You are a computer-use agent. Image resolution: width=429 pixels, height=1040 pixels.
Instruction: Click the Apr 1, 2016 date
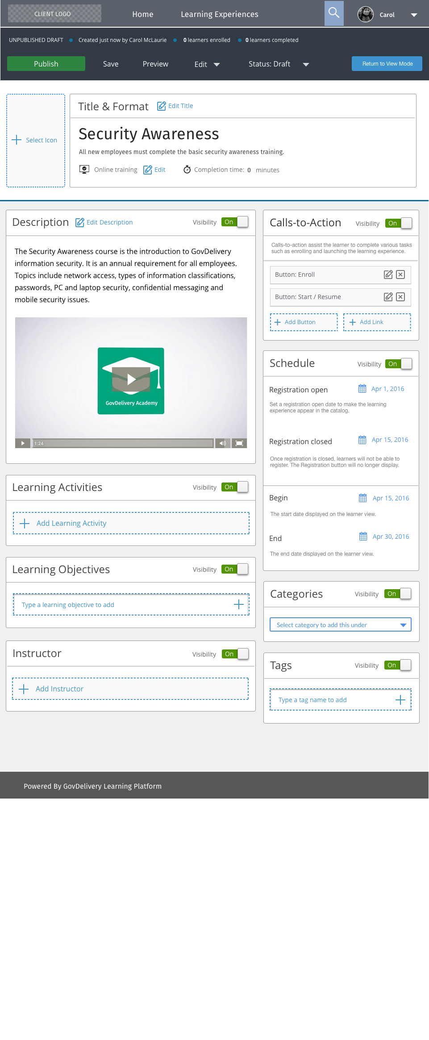pos(387,389)
